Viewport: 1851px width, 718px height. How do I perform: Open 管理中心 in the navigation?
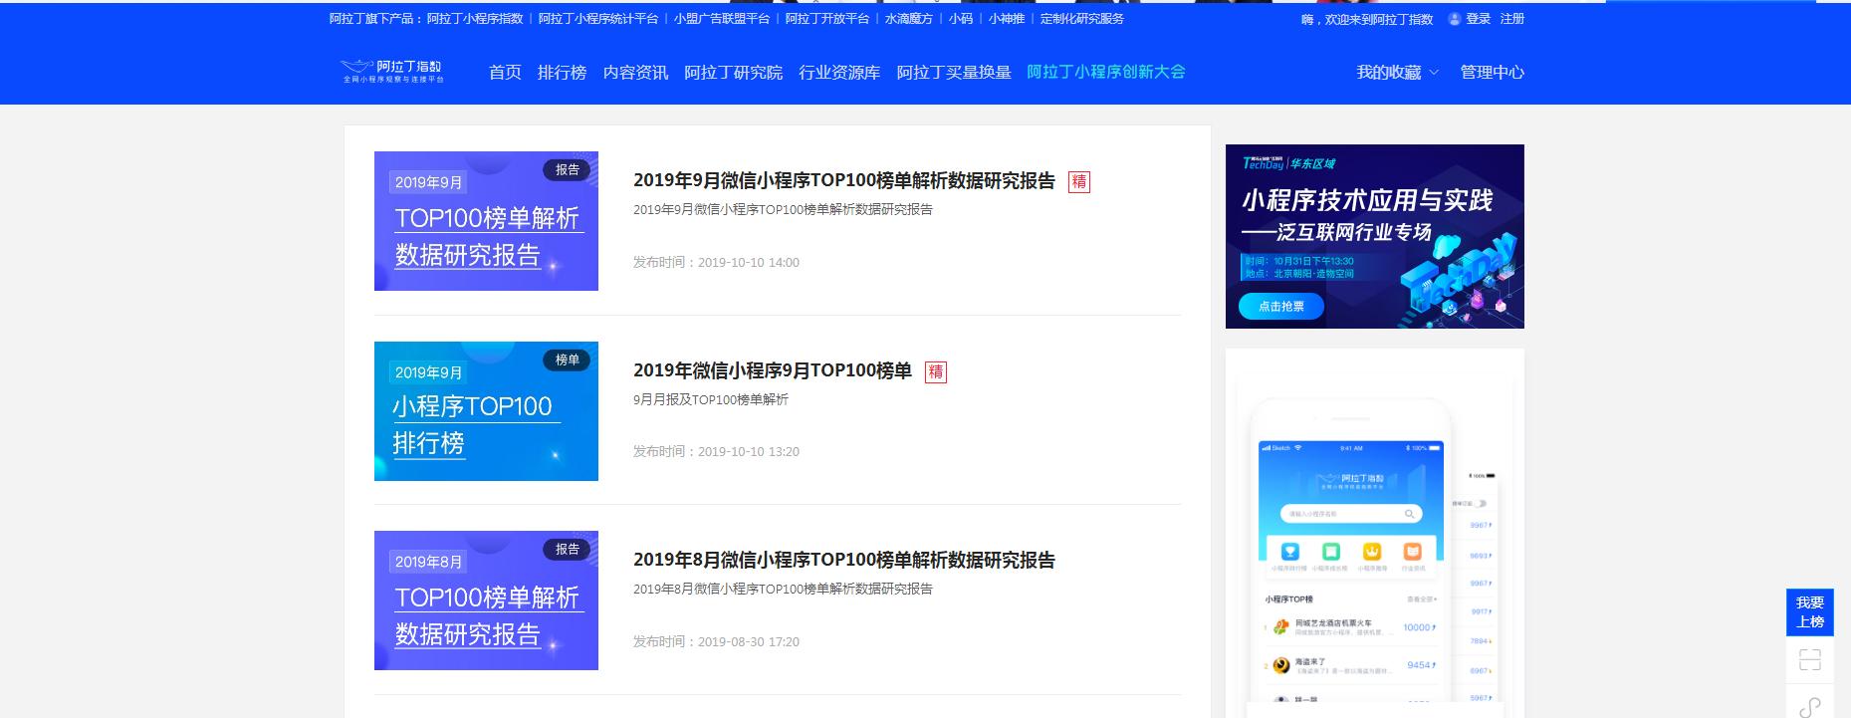point(1492,73)
